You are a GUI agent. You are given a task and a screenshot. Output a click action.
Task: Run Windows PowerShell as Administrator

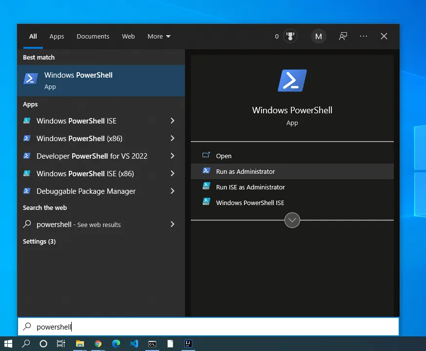pos(246,171)
